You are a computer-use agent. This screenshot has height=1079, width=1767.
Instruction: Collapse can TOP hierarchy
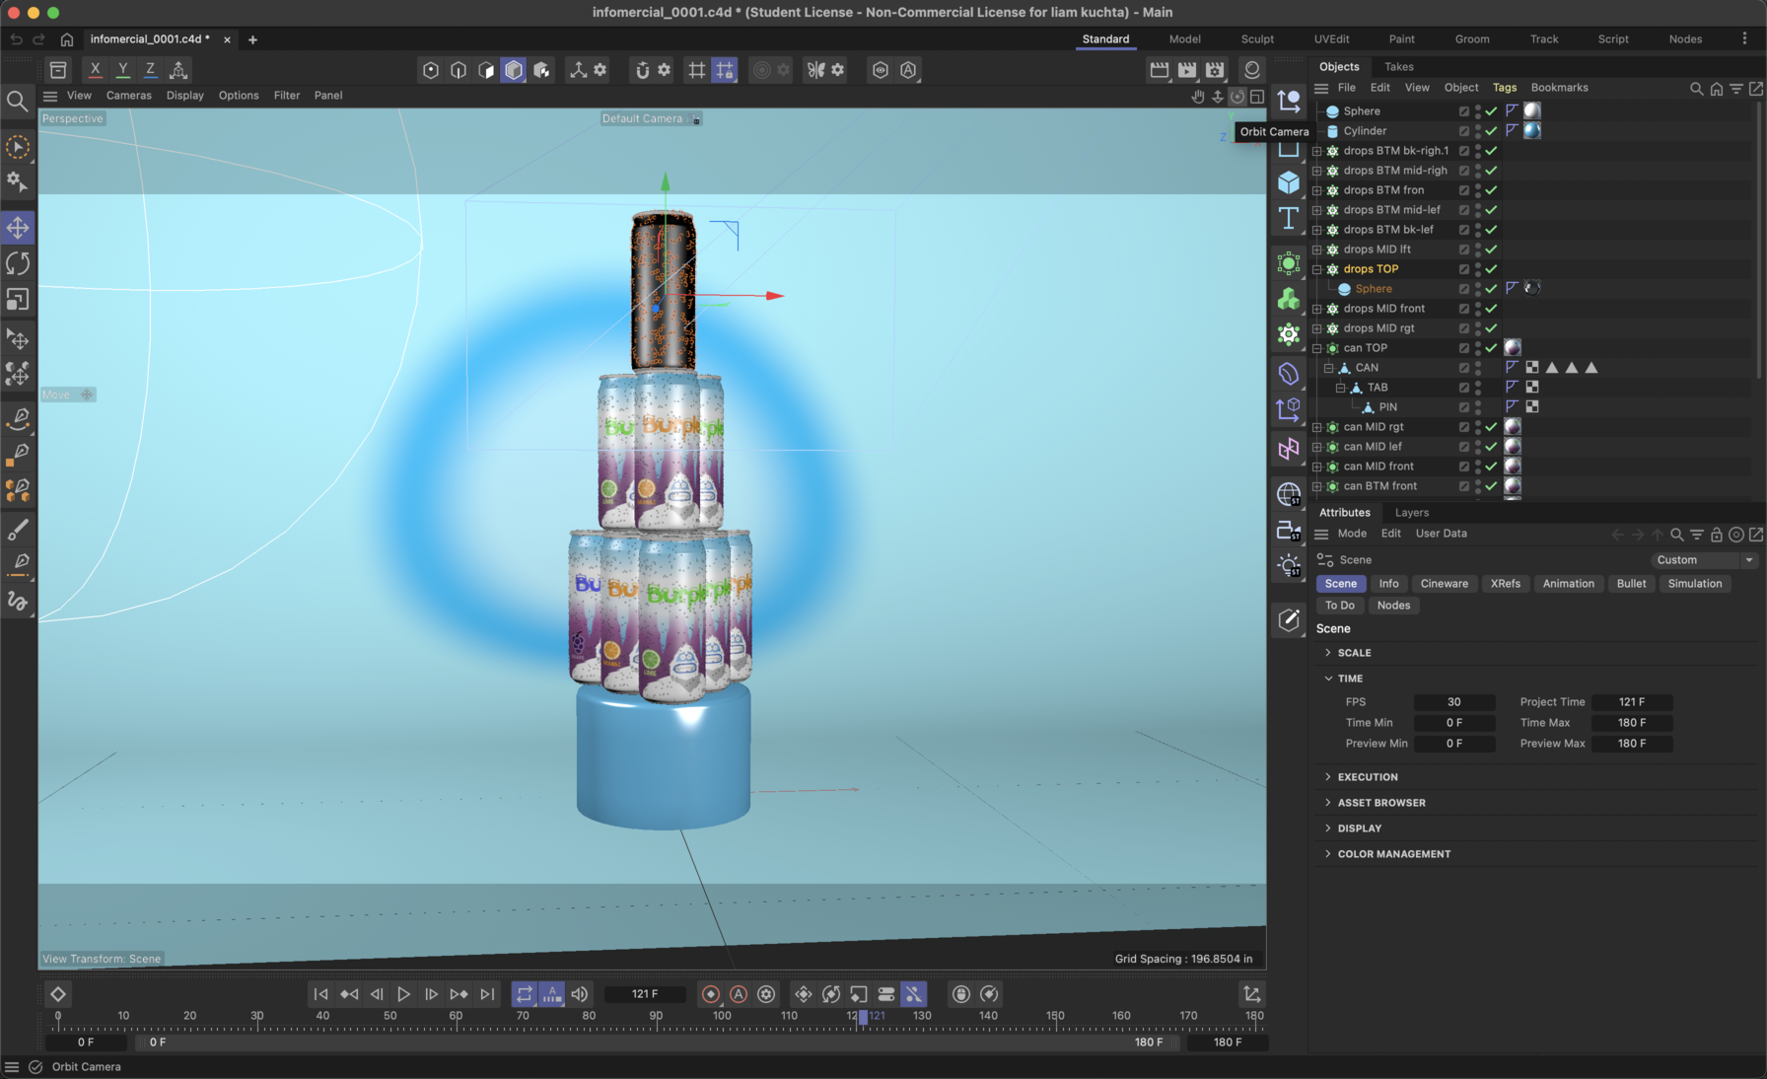click(x=1317, y=348)
